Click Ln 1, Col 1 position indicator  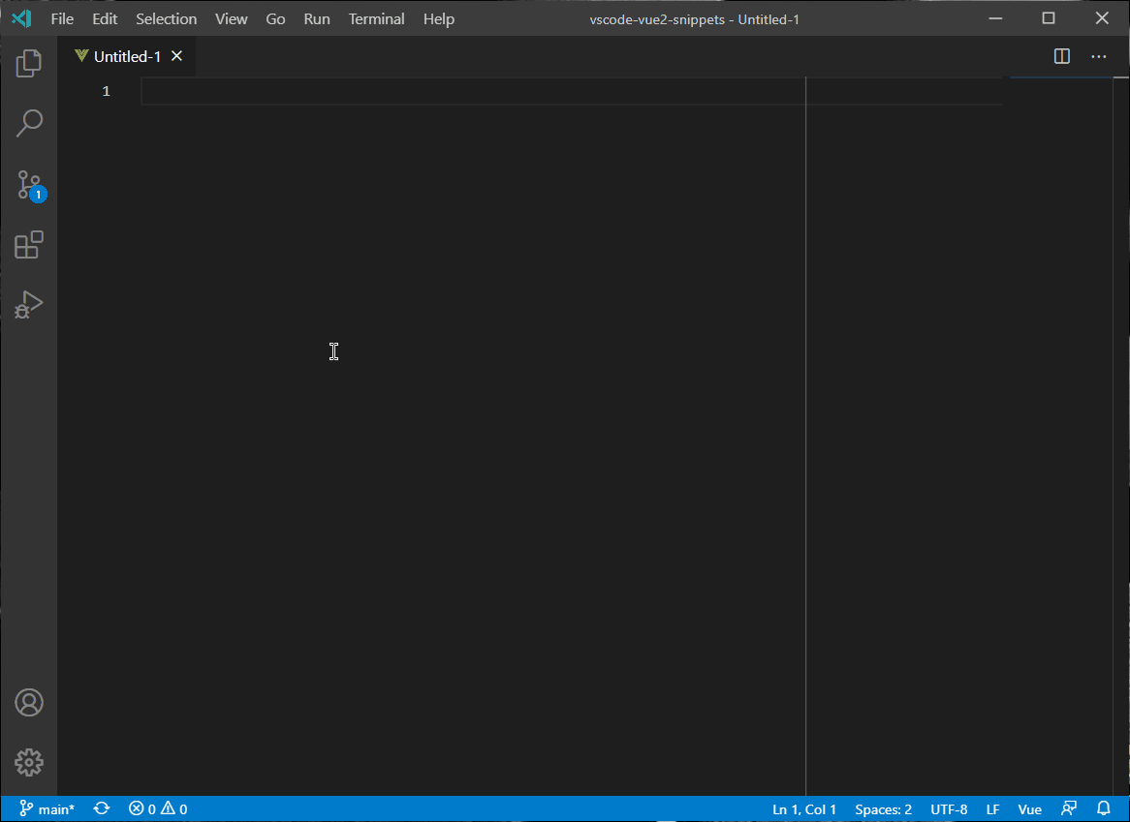coord(804,809)
